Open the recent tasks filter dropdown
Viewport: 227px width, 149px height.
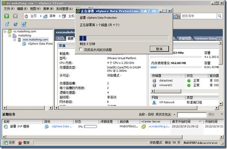coord(175,115)
